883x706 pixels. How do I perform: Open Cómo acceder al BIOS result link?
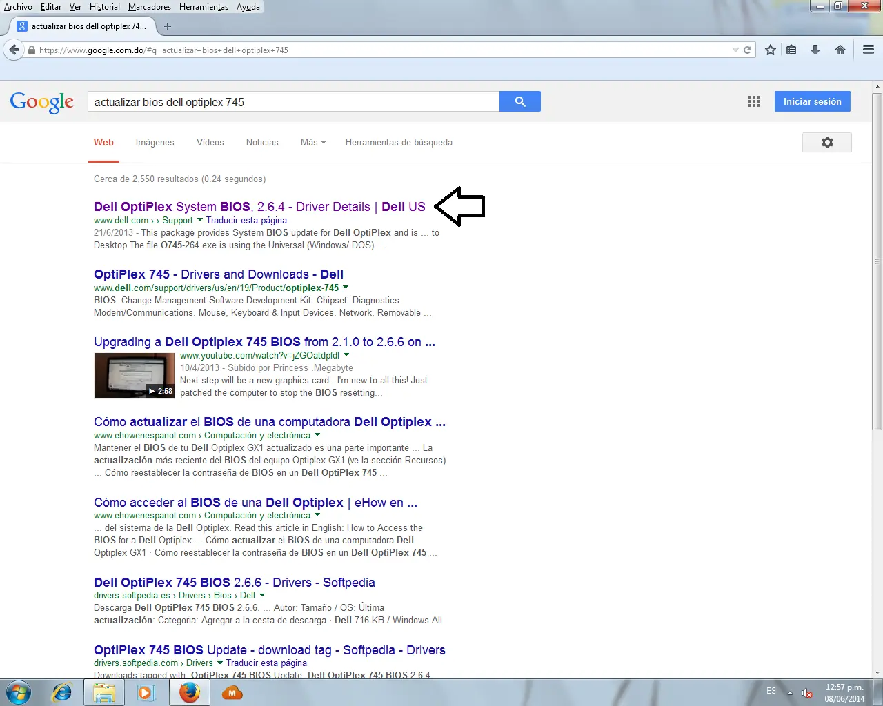tap(255, 502)
